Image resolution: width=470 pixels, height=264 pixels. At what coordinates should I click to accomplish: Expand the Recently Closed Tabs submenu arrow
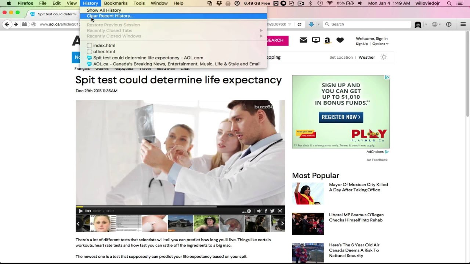click(x=261, y=30)
